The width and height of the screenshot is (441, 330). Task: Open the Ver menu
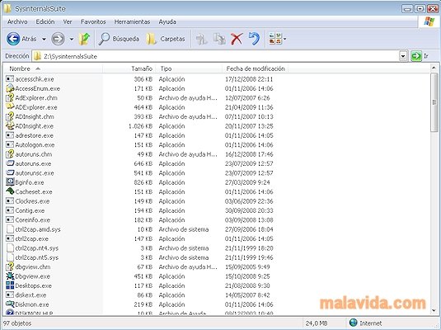[x=68, y=21]
